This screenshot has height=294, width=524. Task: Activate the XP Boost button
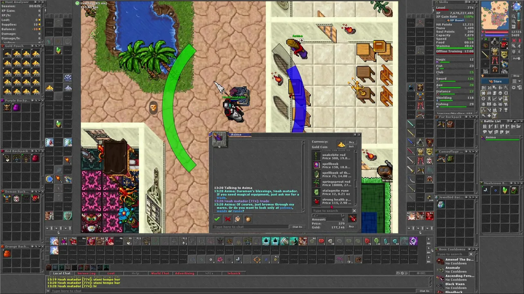(455, 20)
